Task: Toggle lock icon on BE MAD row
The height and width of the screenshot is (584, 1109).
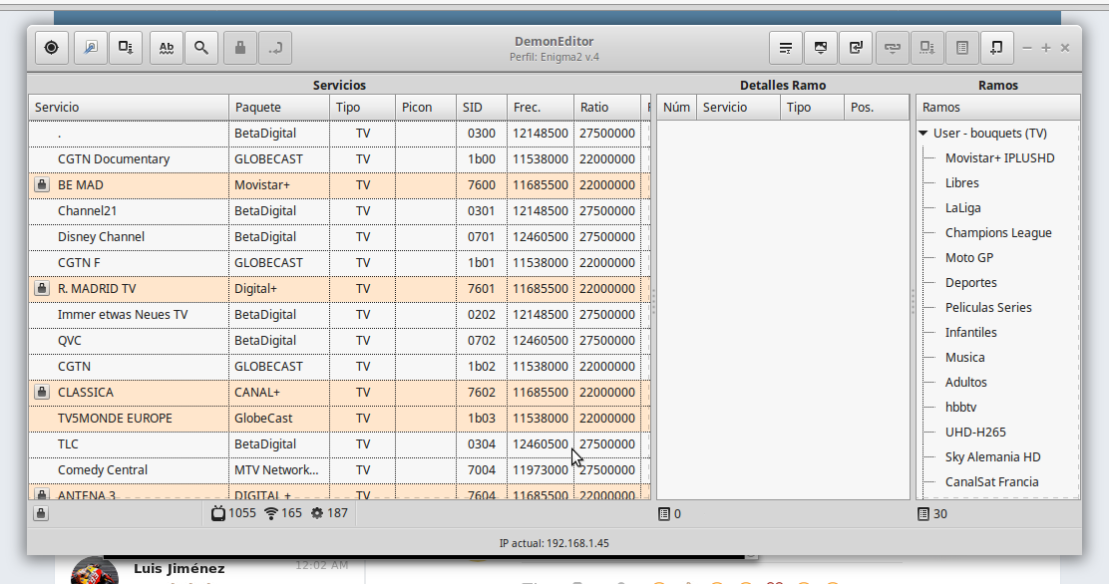Action: 41,185
